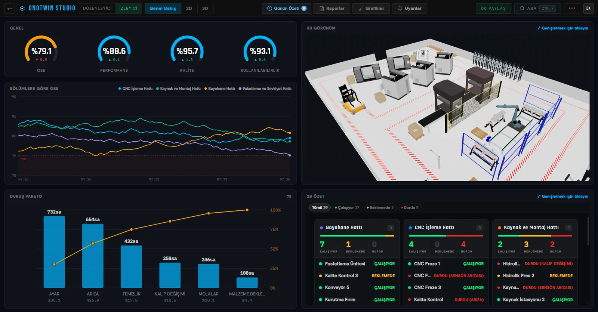Screen dimensions: 598x312
Task: Expand the 3B Görünüm panel
Action: 562,28
